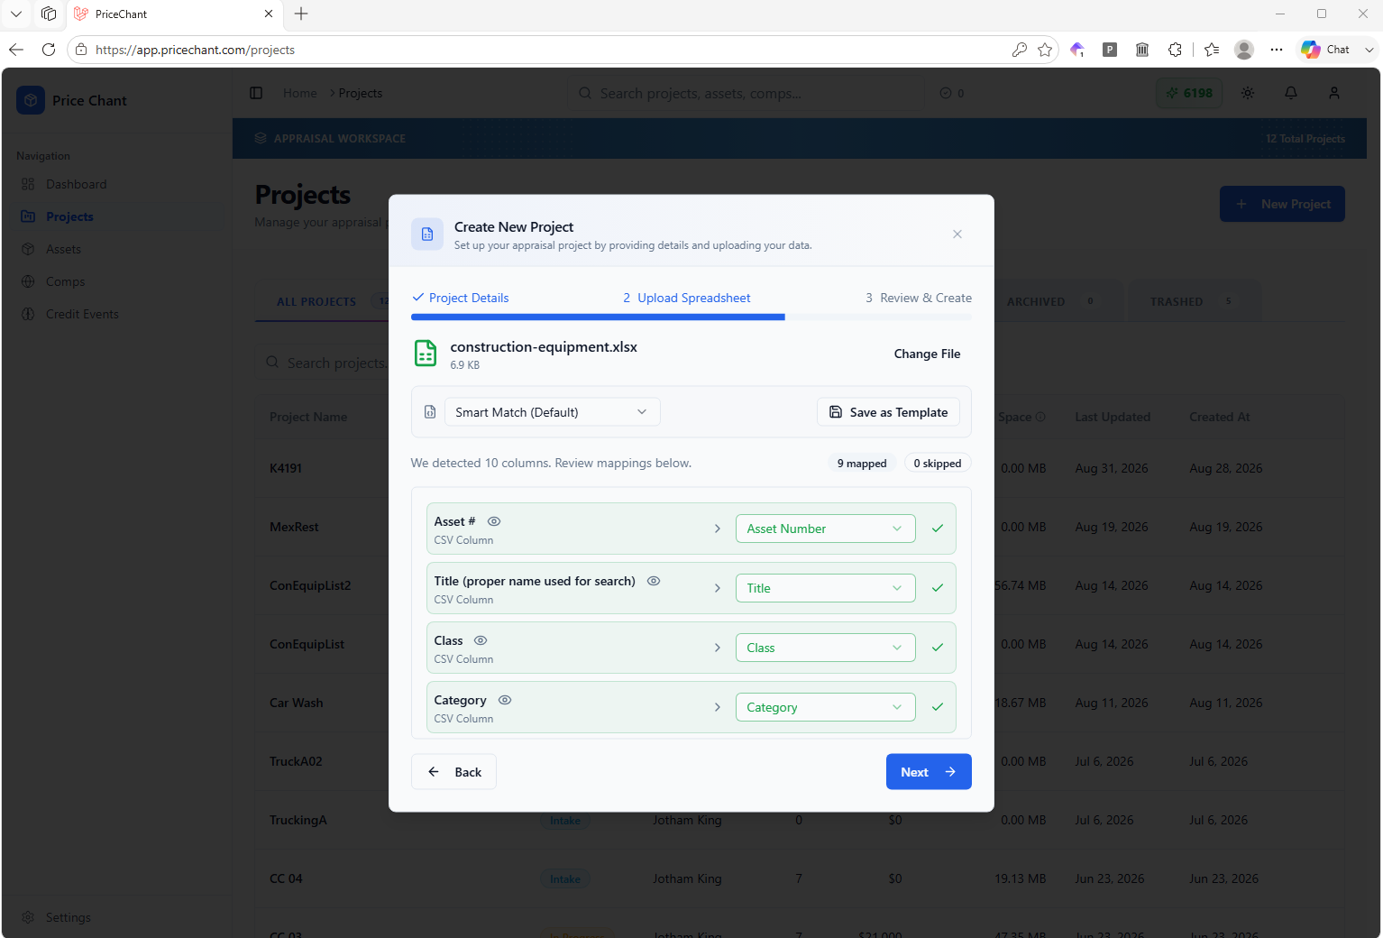The width and height of the screenshot is (1383, 938).
Task: Focus the top search projects, assets, comps field
Action: (746, 93)
